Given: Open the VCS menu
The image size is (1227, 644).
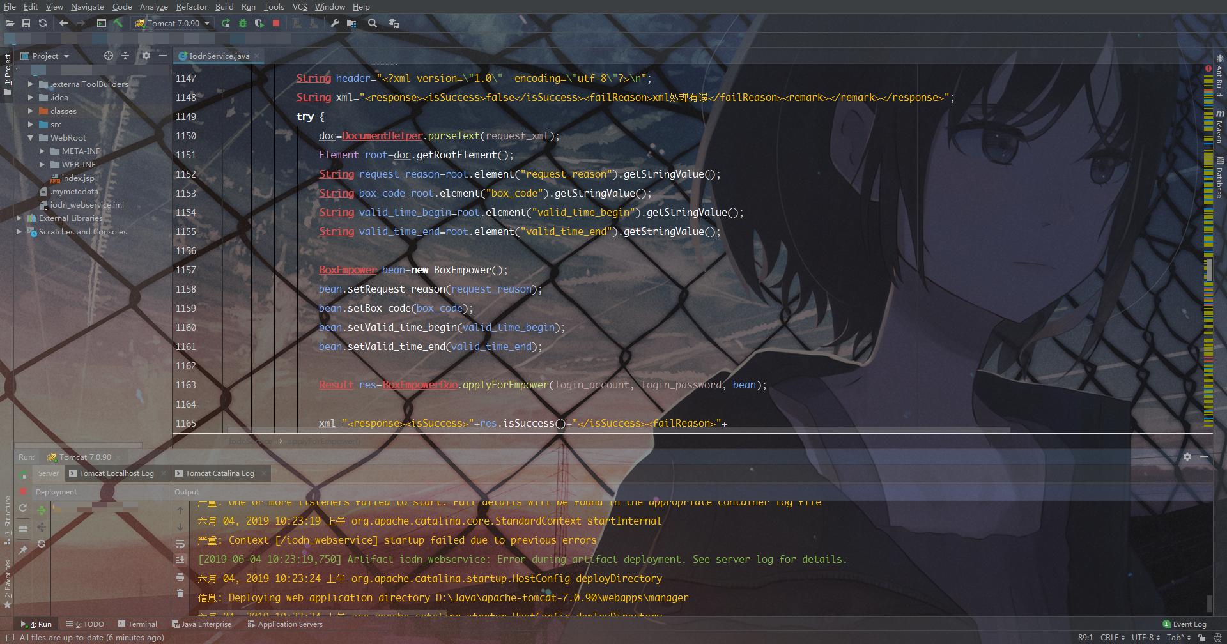Looking at the screenshot, I should point(300,6).
